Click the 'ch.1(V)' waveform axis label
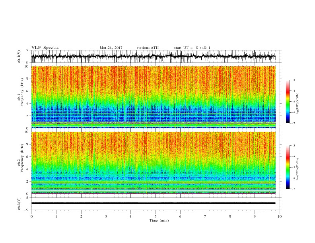 click(19, 56)
